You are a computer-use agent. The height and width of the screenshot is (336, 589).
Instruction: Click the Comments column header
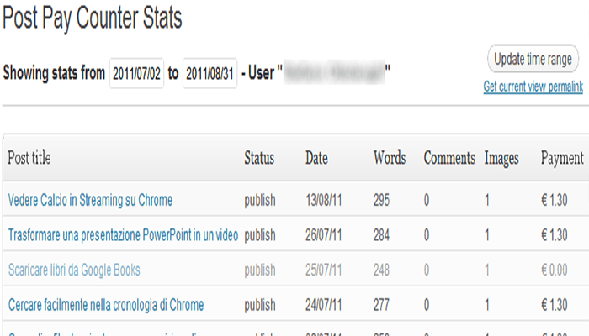(450, 158)
